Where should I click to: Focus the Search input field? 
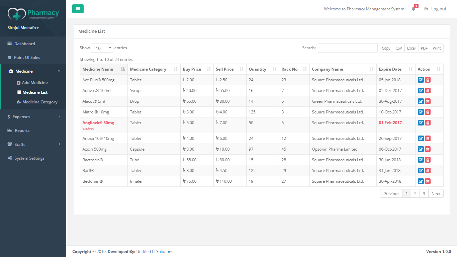(x=348, y=48)
